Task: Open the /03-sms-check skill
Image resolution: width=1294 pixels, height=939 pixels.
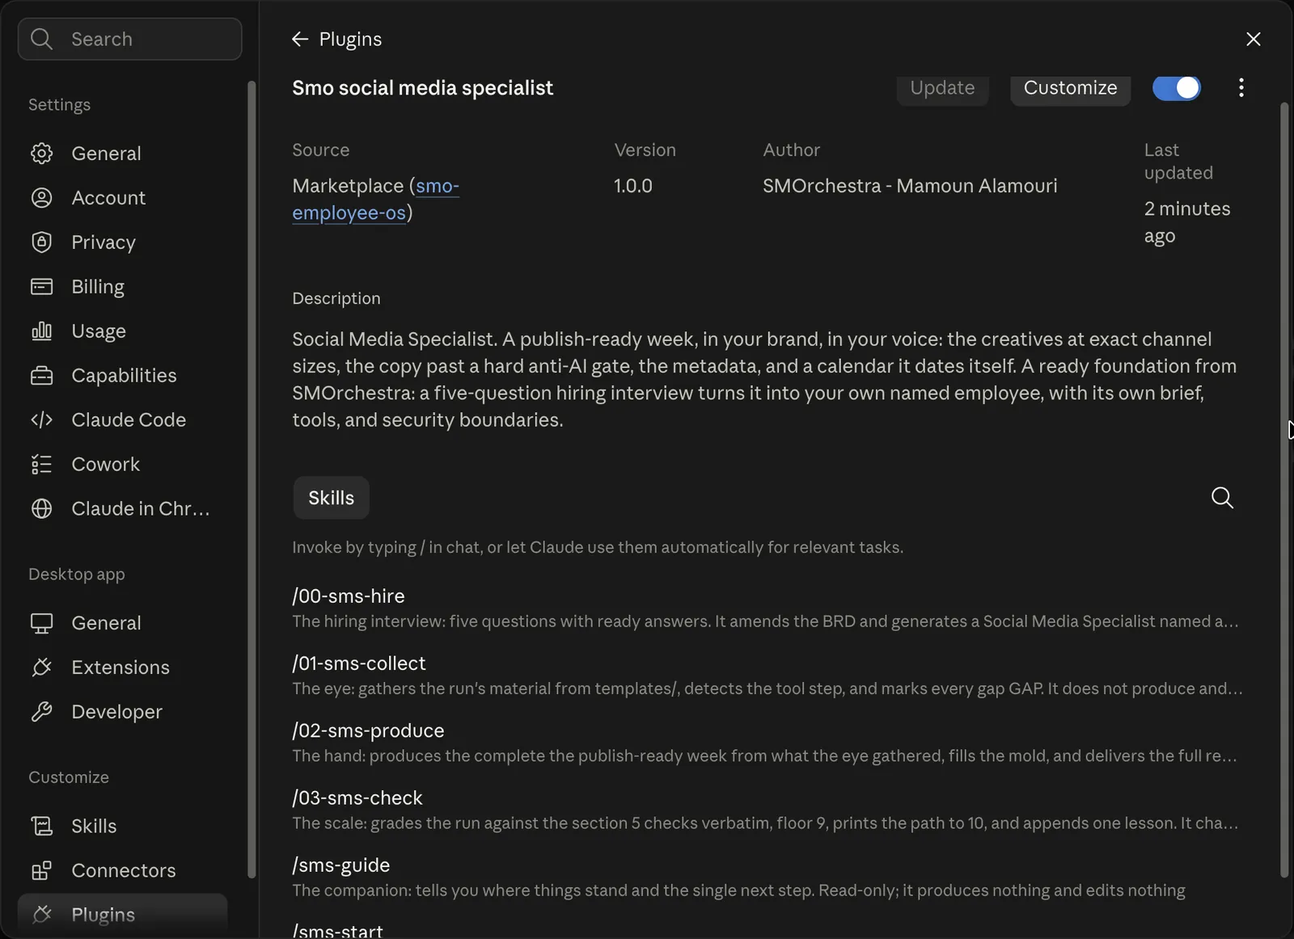Action: pos(766,809)
